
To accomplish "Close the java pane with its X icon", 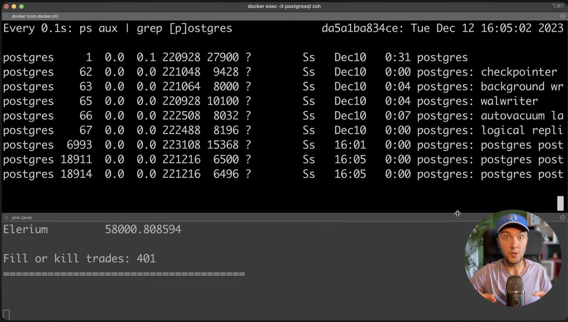I will pyautogui.click(x=6, y=217).
